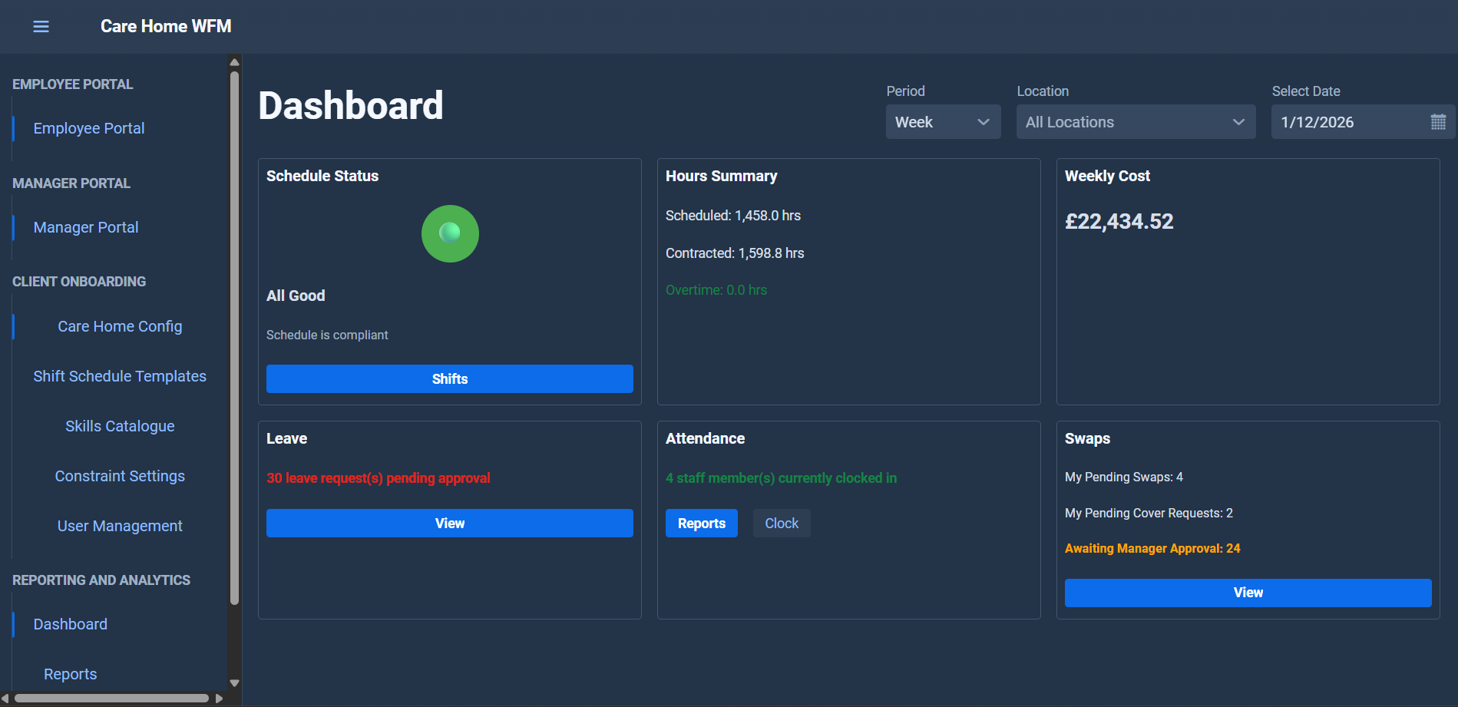
Task: Open the hamburger navigation menu
Action: (40, 26)
